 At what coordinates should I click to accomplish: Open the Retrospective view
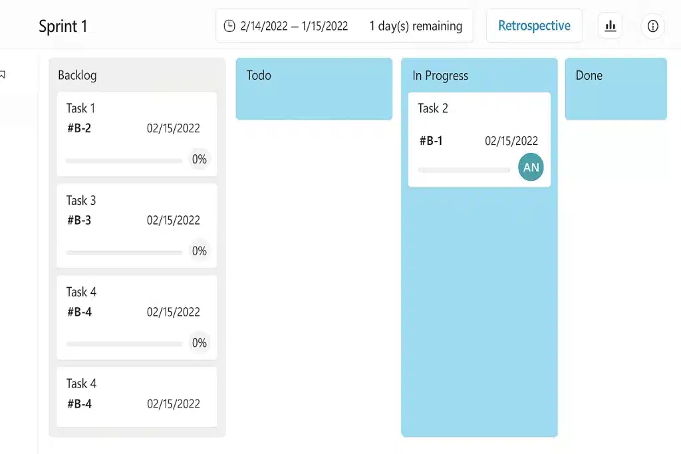(534, 26)
